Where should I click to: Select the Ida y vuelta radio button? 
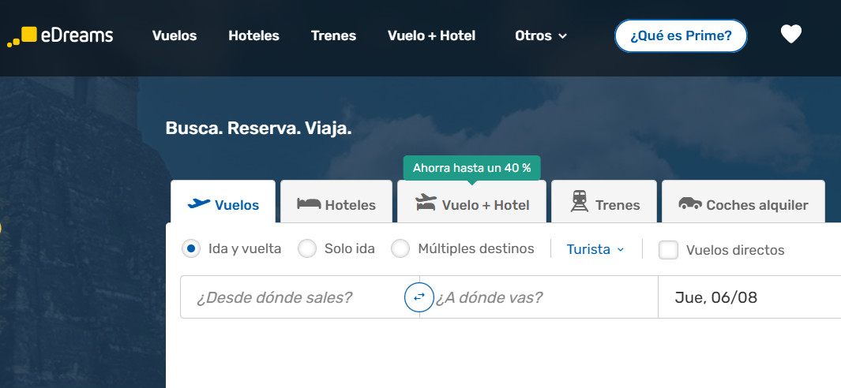tap(191, 248)
